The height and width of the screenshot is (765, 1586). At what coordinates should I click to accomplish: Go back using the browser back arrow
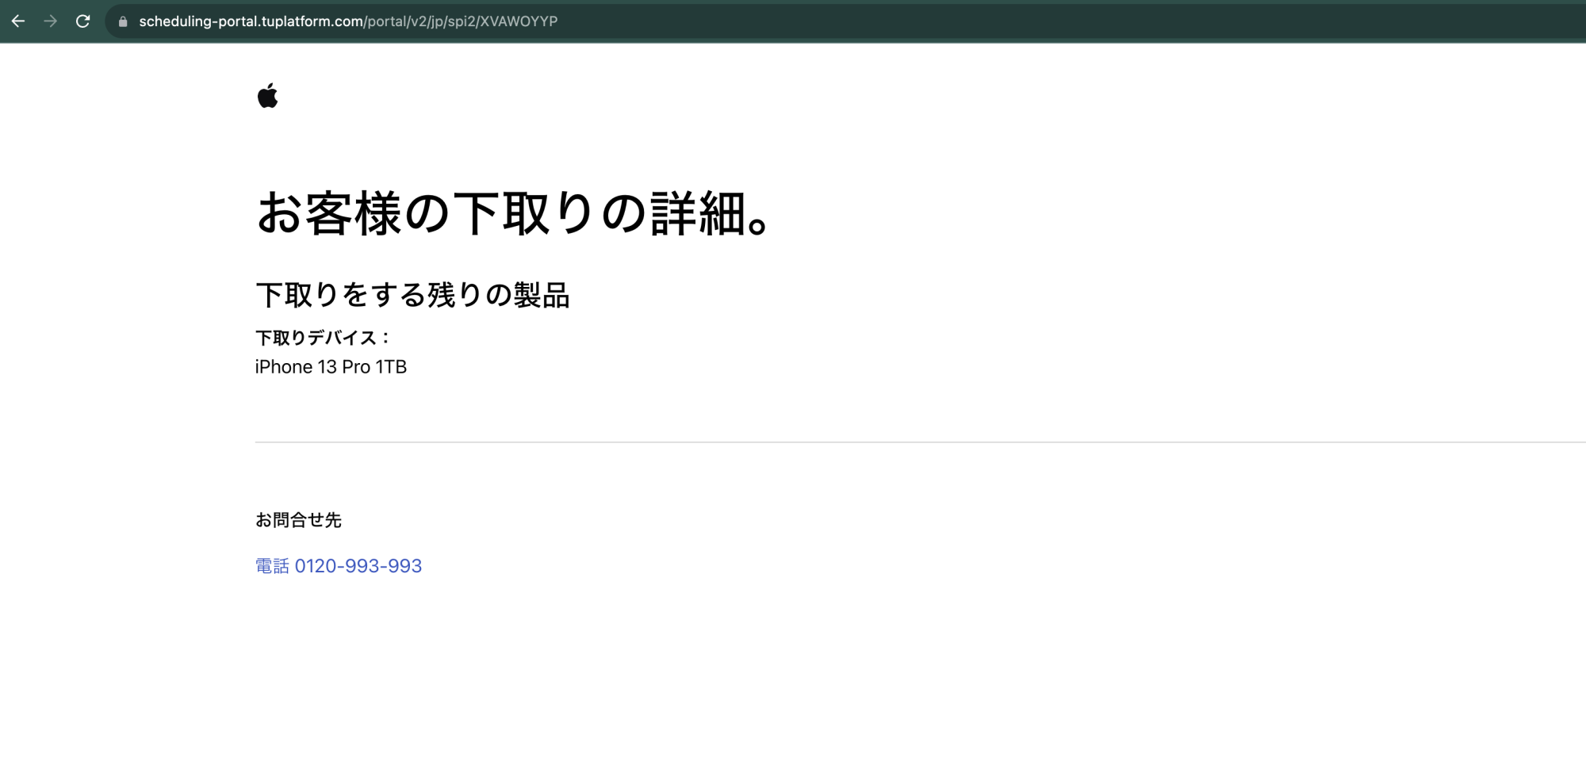tap(18, 21)
